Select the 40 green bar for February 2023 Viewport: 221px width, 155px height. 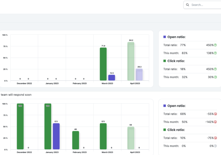click(76, 140)
